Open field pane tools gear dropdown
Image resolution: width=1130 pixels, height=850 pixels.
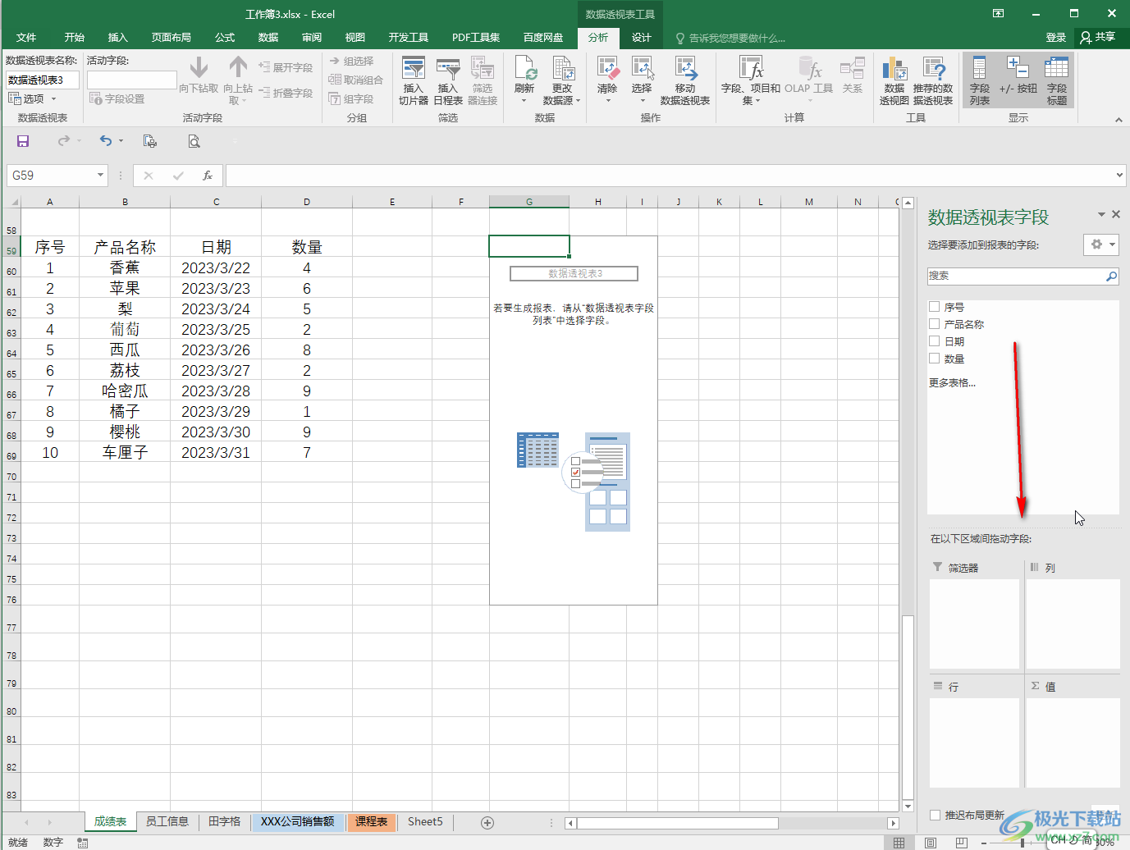pyautogui.click(x=1101, y=244)
